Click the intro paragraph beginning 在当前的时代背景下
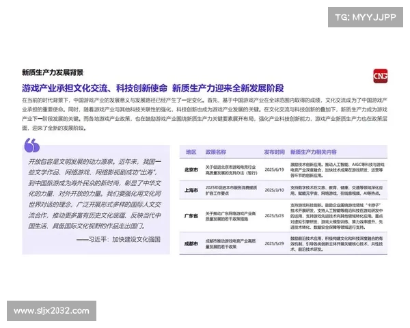 (x=205, y=113)
